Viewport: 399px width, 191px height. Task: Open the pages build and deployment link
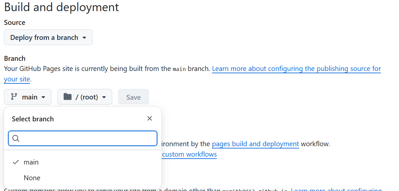[255, 144]
